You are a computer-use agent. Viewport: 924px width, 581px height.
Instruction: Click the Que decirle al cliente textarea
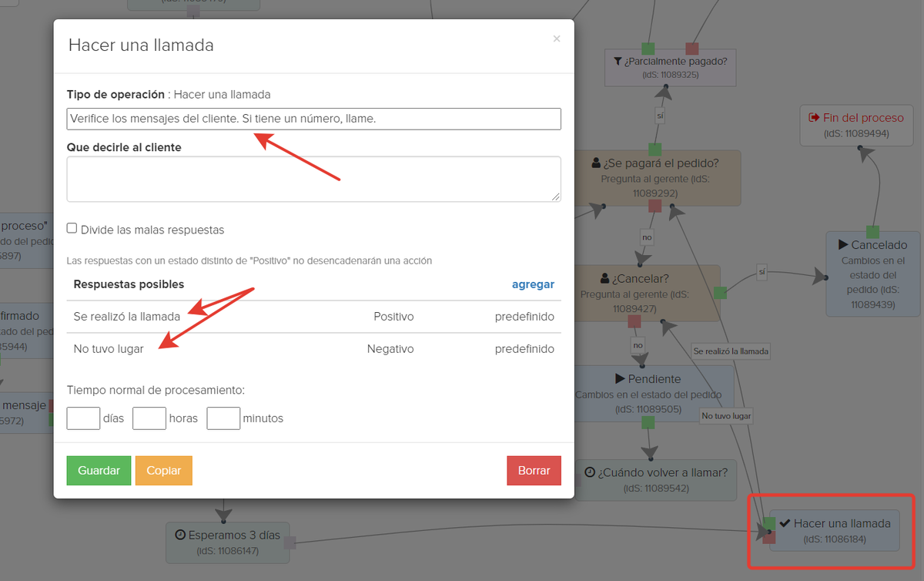[313, 180]
